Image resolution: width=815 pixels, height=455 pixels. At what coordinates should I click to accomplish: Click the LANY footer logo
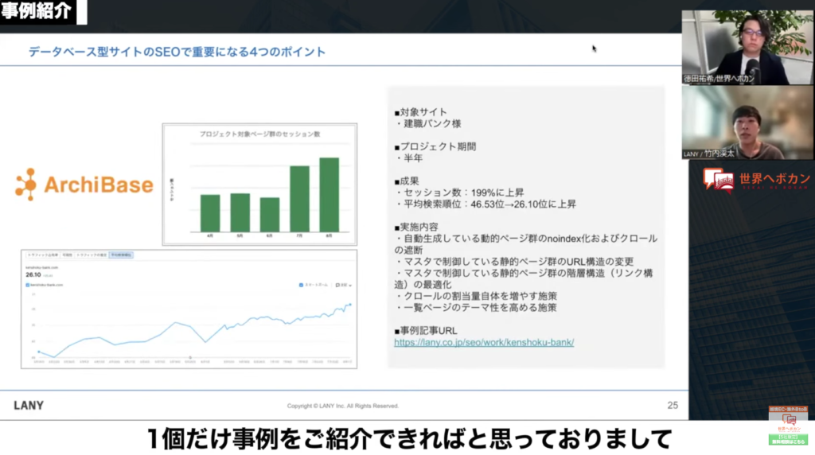click(29, 405)
